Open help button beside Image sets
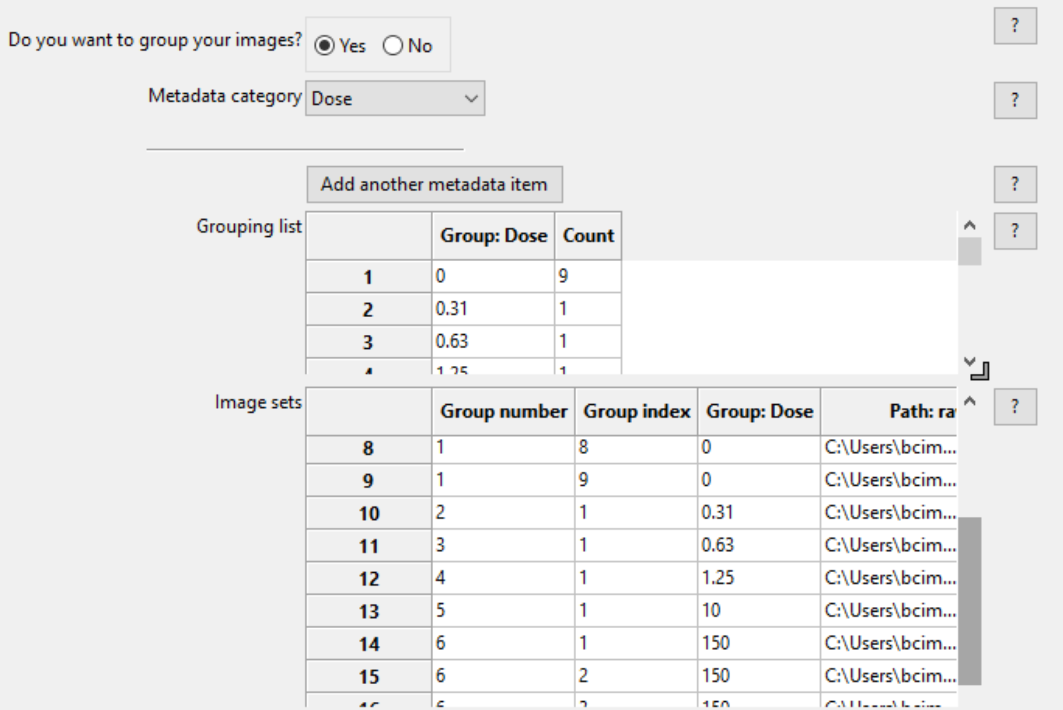This screenshot has width=1063, height=710. pos(1014,406)
